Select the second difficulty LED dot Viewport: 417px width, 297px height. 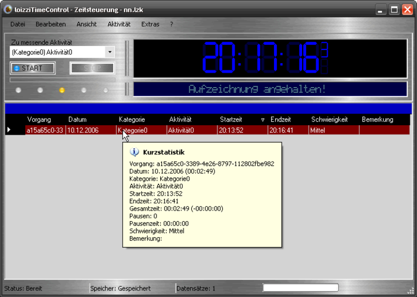click(x=40, y=90)
